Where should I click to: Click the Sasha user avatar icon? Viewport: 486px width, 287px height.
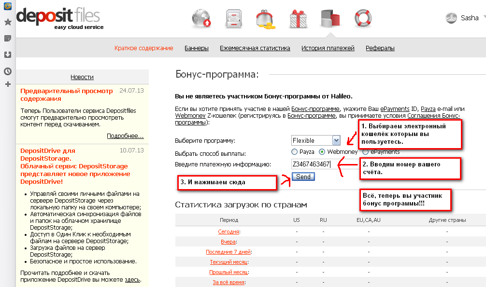pyautogui.click(x=451, y=18)
